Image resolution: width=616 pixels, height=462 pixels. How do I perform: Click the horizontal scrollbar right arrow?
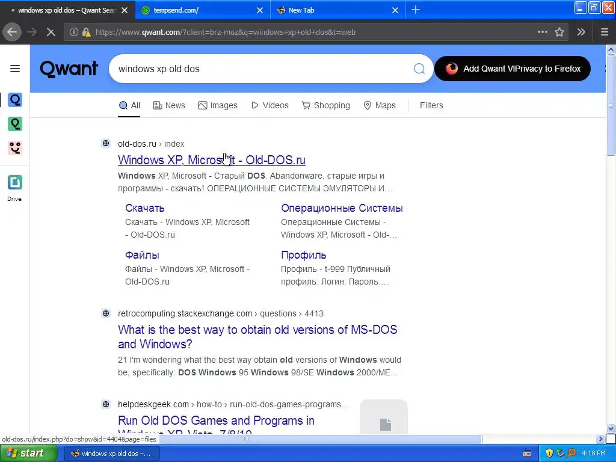click(x=600, y=439)
